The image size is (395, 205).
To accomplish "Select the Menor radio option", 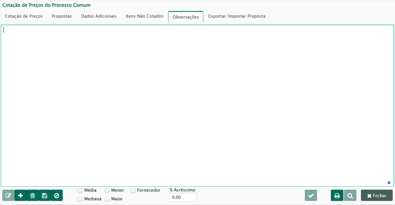I will click(107, 191).
